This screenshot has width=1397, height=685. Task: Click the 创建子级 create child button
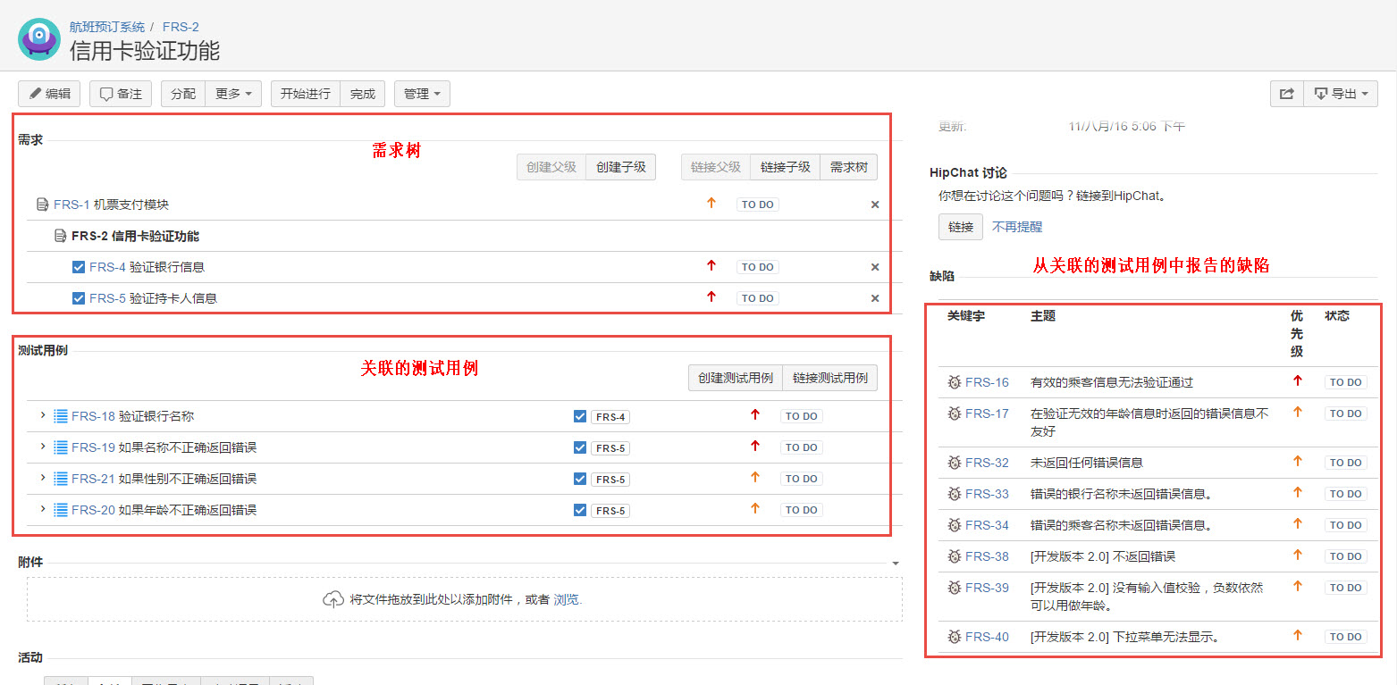click(x=621, y=167)
